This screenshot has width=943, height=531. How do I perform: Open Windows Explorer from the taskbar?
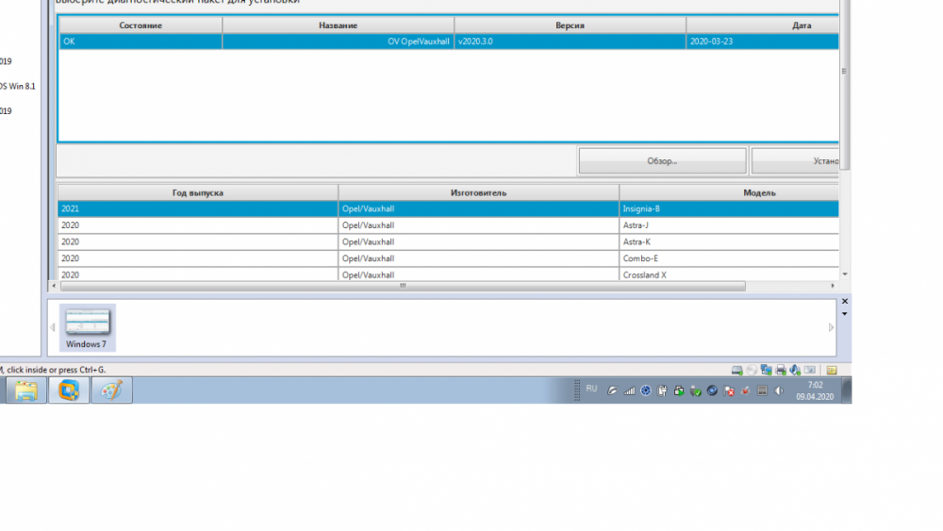tap(25, 390)
